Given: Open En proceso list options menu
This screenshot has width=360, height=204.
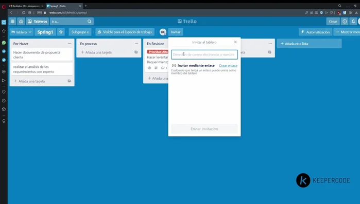Looking at the screenshot, I should 136,44.
